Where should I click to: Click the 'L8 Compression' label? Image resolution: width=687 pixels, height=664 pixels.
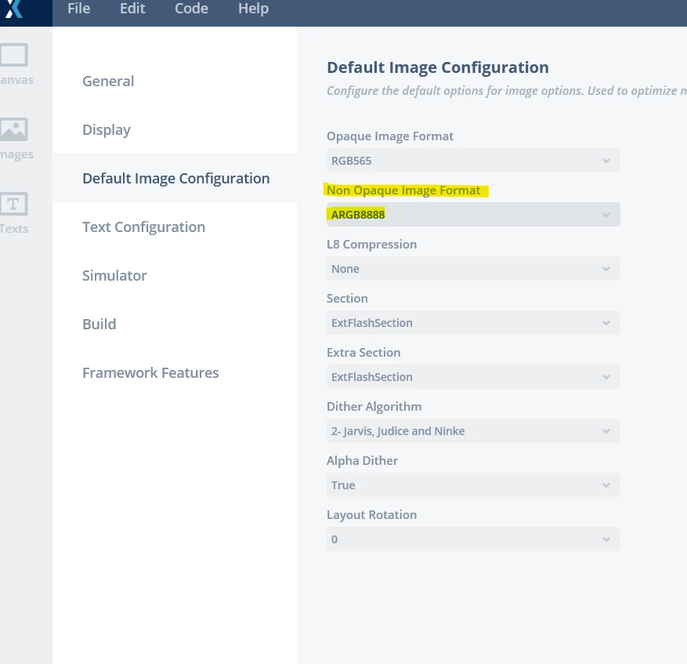[371, 245]
